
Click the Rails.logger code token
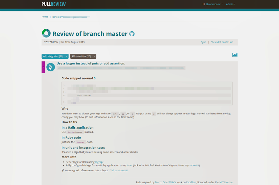coord(75,132)
